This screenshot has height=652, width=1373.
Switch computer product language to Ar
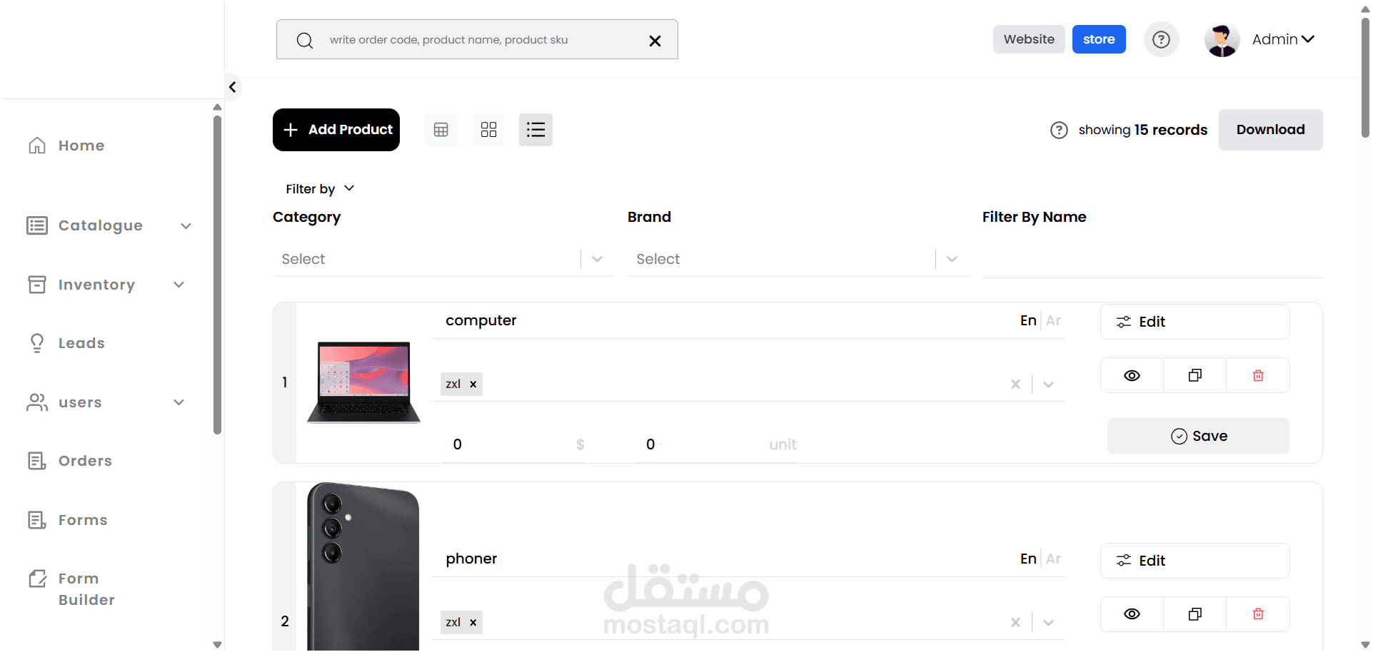click(1053, 320)
